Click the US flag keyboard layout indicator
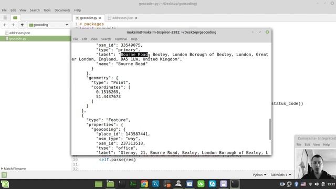 pos(303,184)
